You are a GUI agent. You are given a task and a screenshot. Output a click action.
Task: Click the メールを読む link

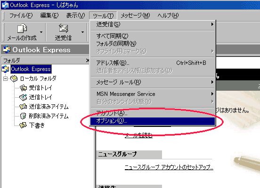click(138, 135)
